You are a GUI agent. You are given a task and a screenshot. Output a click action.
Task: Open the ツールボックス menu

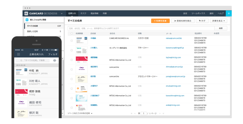click(198, 13)
